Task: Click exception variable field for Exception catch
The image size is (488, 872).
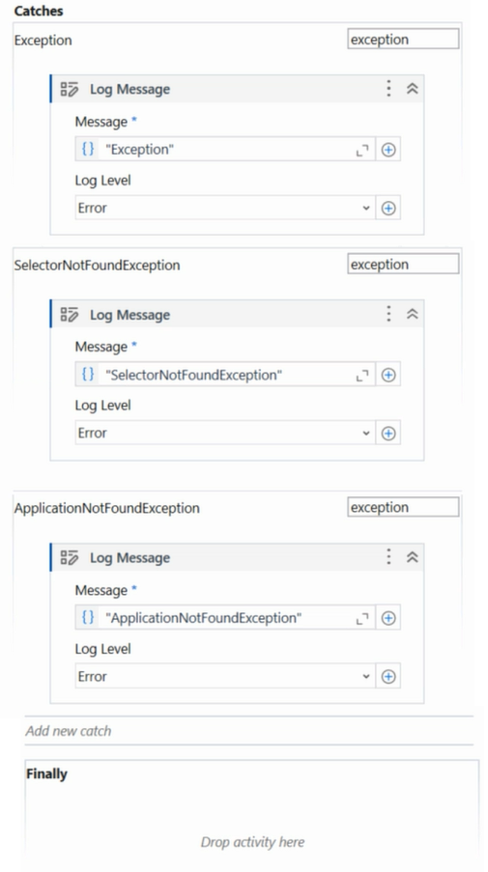Action: [x=403, y=40]
